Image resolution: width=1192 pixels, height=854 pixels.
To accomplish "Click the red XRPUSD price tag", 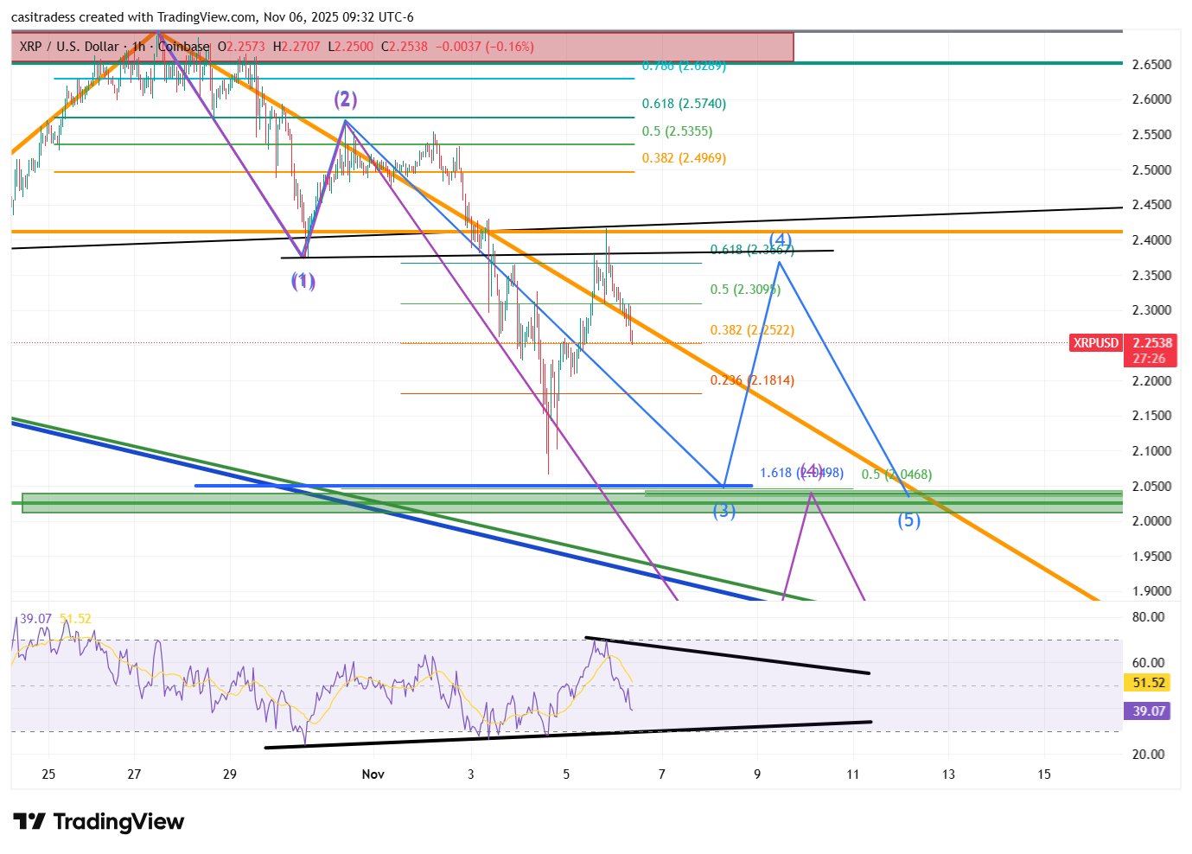I will pyautogui.click(x=1095, y=343).
